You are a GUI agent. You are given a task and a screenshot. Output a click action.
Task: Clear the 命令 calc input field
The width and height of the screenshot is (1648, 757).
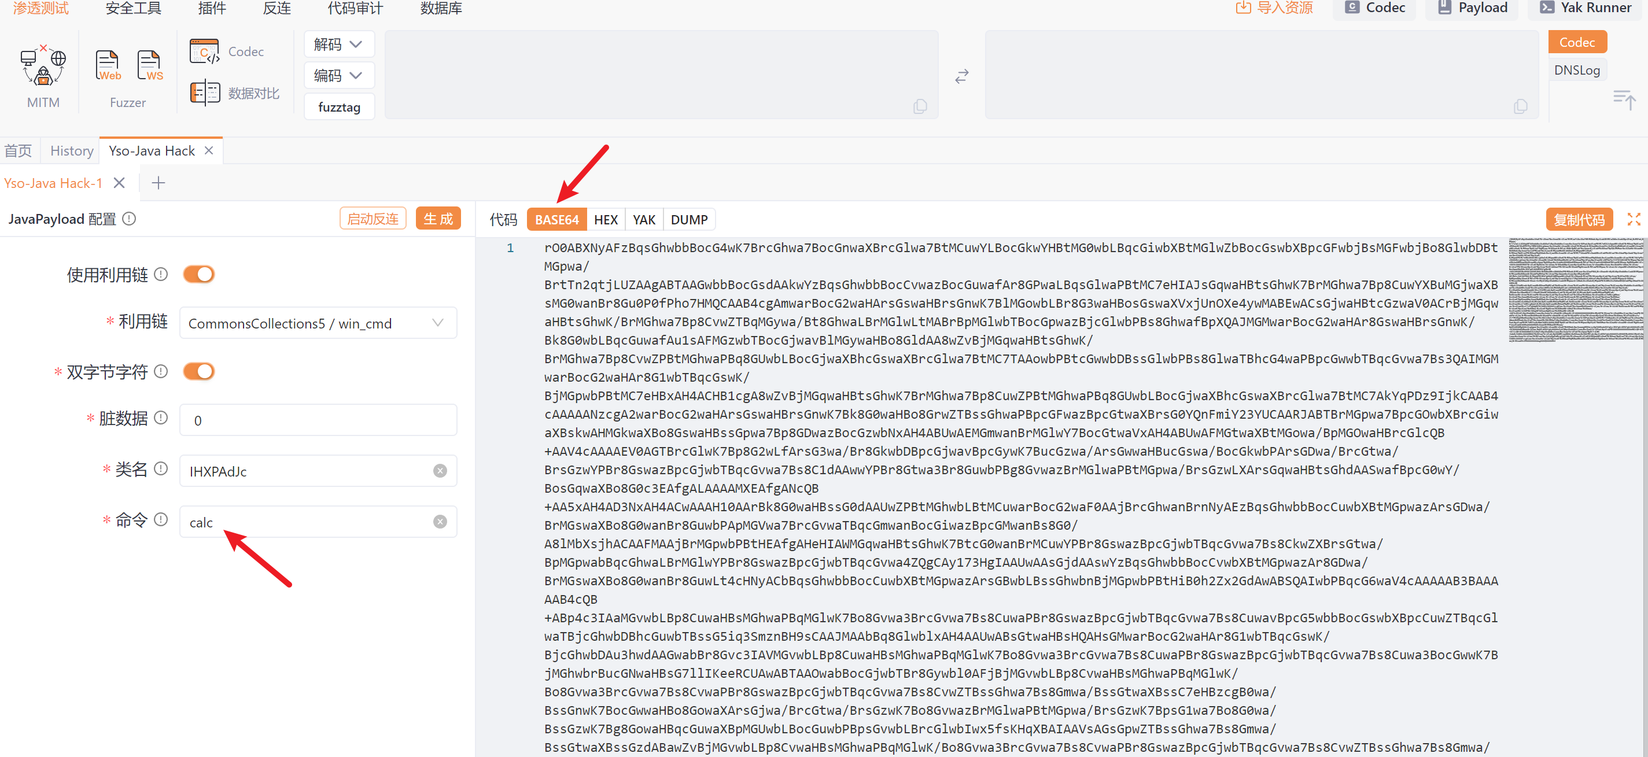tap(440, 522)
